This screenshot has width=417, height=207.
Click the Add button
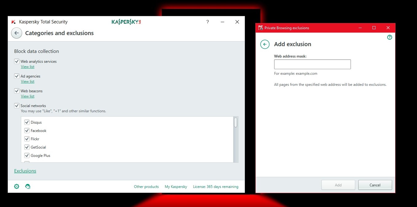(x=338, y=185)
